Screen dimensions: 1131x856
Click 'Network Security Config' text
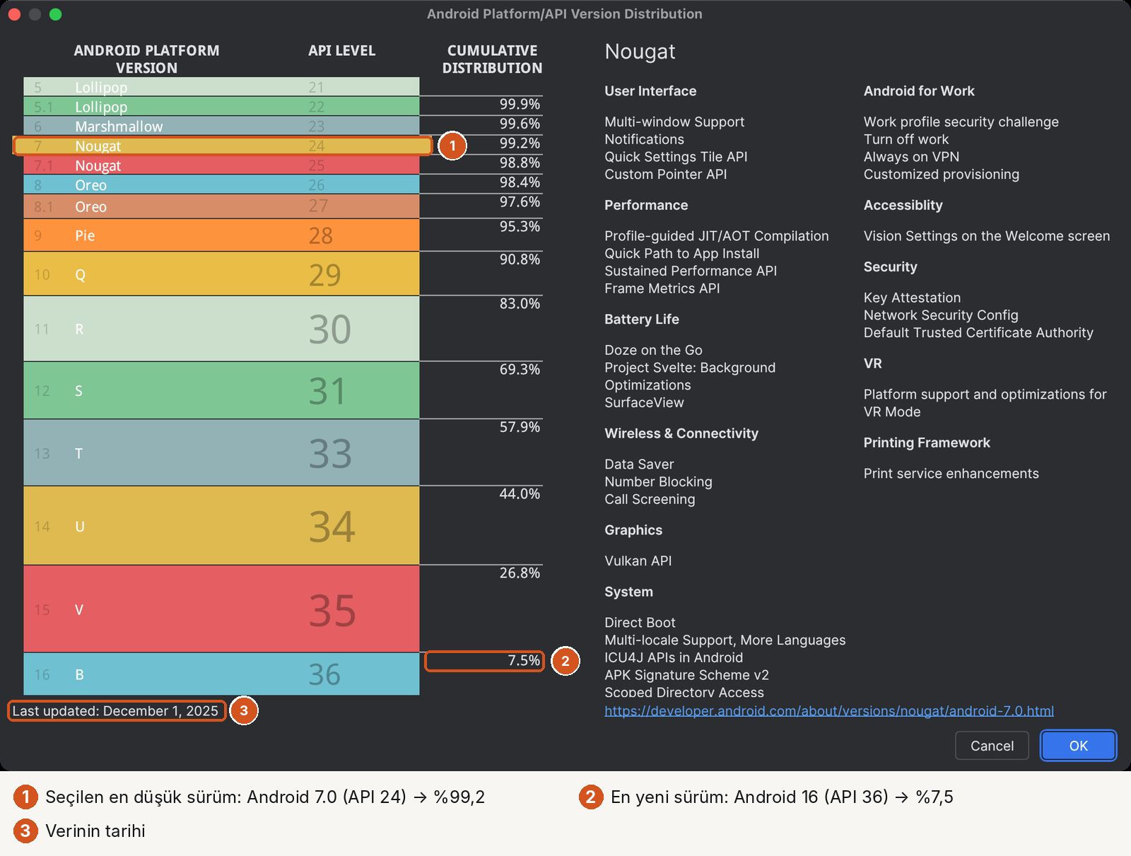click(941, 315)
